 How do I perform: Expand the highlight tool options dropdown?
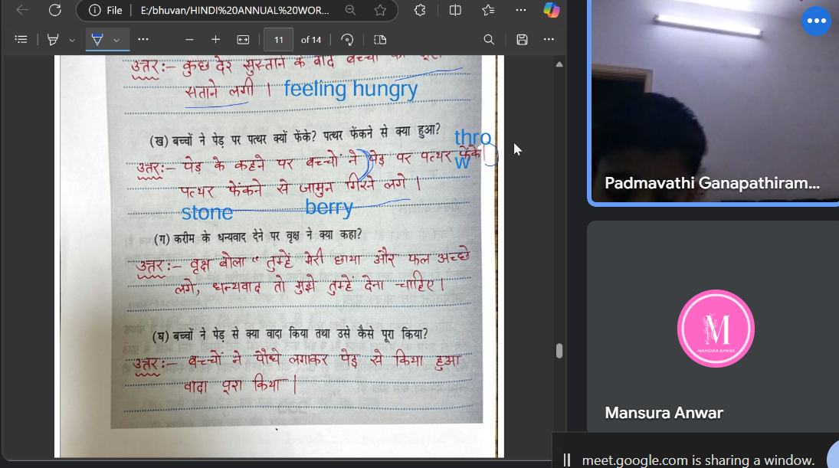click(72, 39)
